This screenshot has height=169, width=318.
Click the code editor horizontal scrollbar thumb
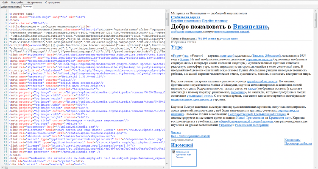(x=7, y=167)
